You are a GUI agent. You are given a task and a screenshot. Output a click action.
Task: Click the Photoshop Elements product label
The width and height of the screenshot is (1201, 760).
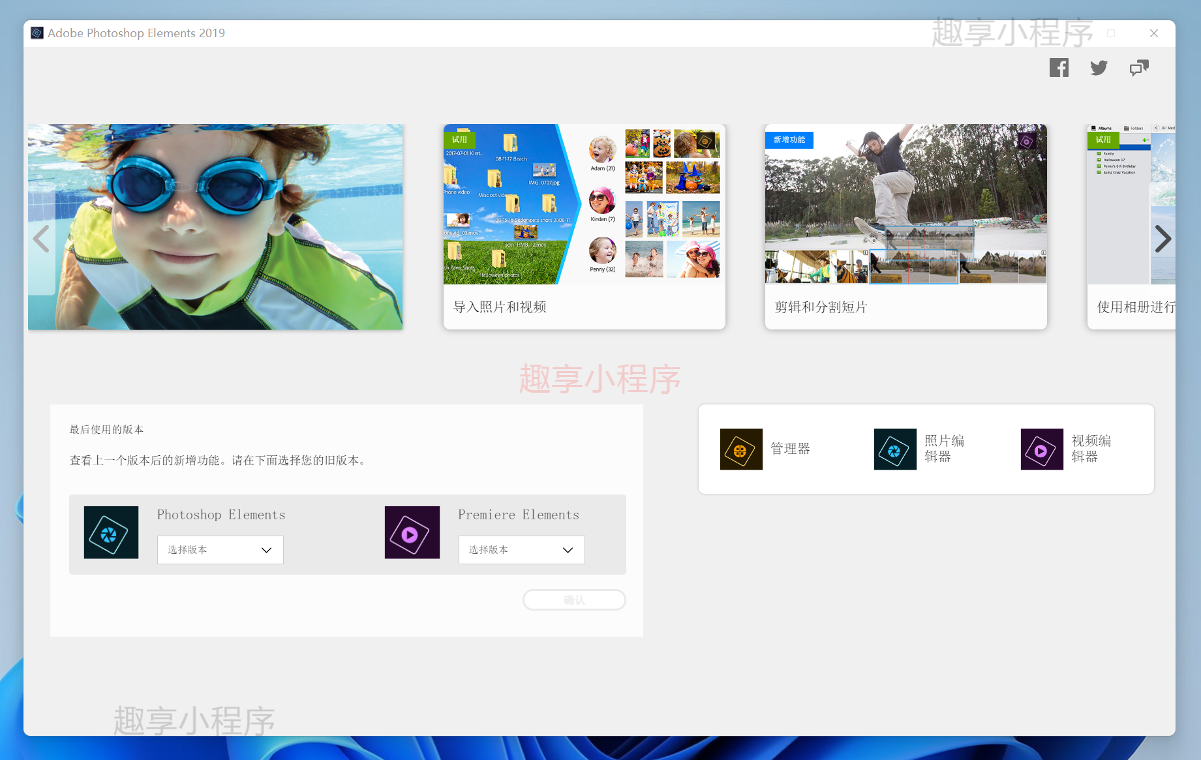pos(221,515)
